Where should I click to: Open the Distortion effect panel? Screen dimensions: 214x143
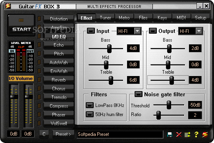point(59,19)
